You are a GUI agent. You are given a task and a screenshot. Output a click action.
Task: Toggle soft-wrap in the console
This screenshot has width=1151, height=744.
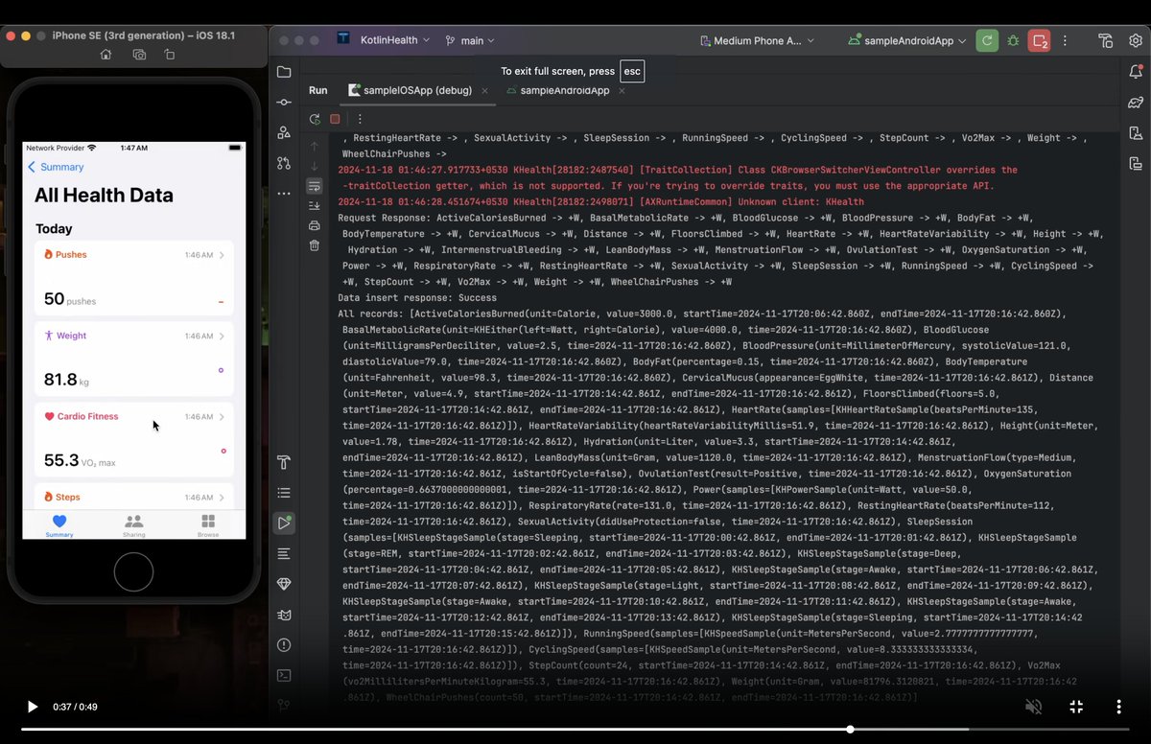point(315,186)
